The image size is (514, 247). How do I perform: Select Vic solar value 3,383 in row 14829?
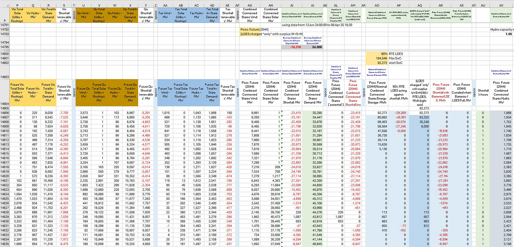(17, 216)
